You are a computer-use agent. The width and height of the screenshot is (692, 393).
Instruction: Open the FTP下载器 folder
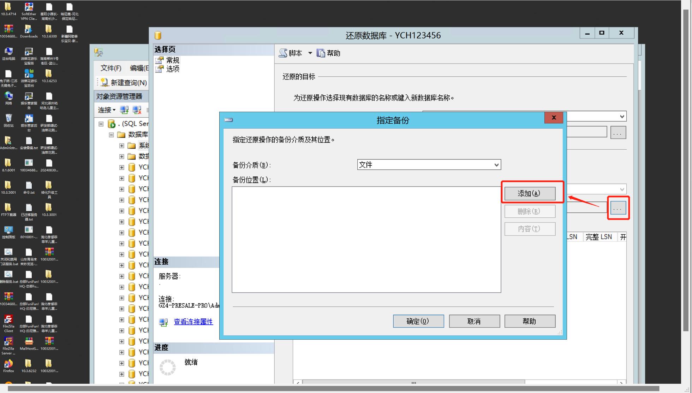point(8,210)
